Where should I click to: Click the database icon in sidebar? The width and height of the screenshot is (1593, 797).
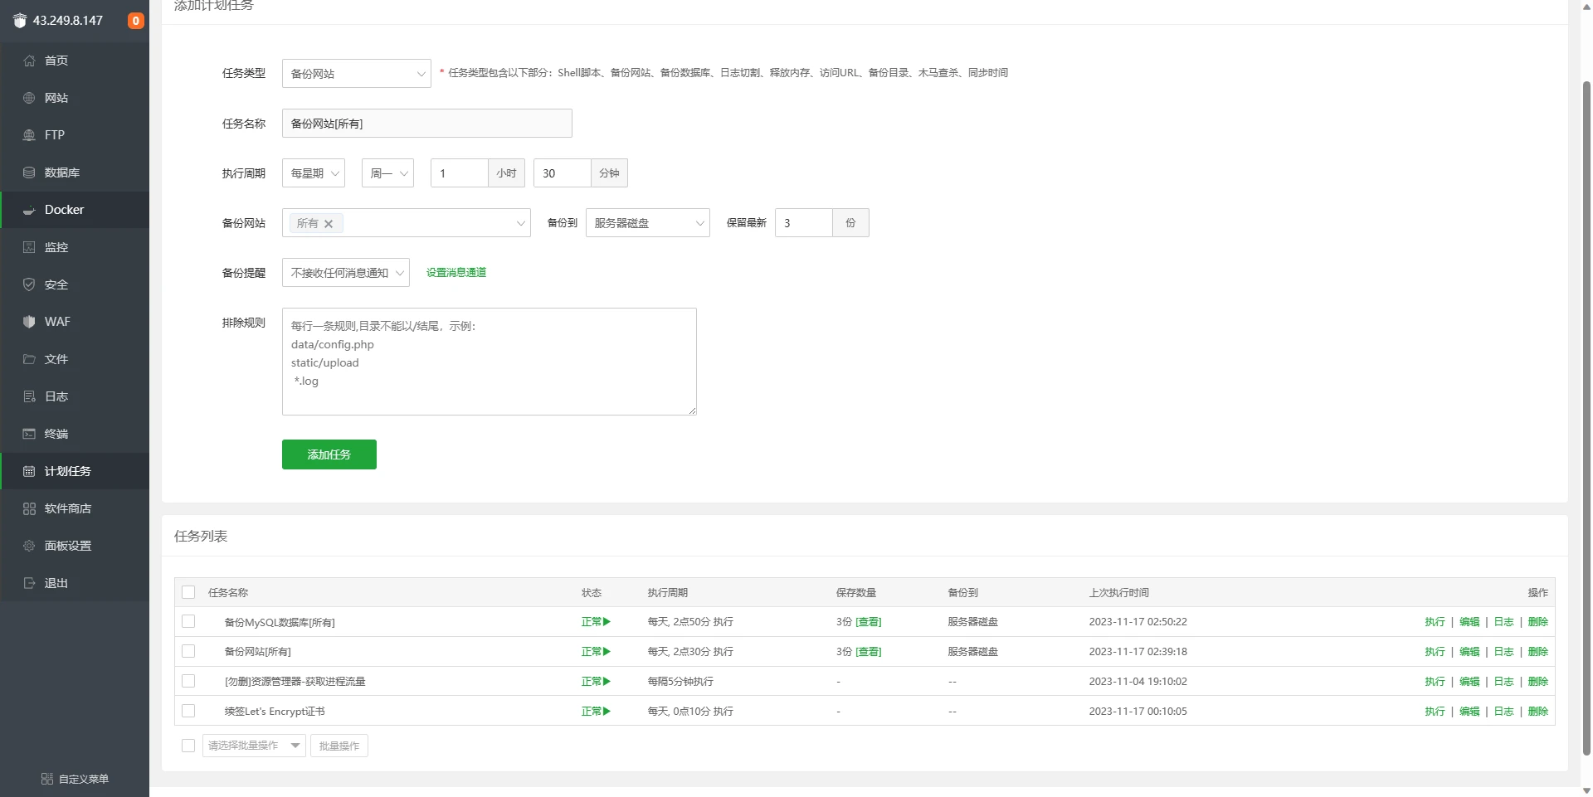[x=29, y=173]
